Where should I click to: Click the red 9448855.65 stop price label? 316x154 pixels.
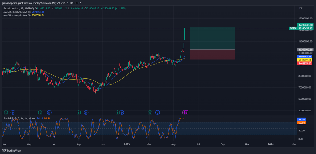coord(305,63)
